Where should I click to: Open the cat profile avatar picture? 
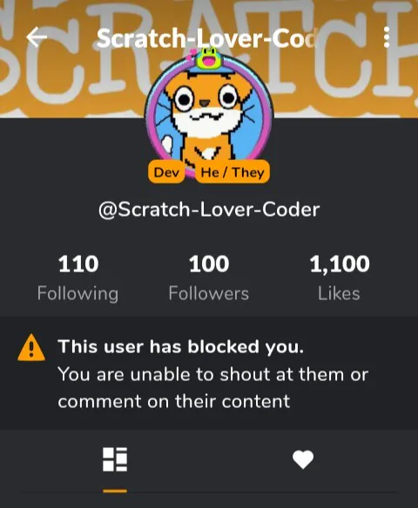(209, 111)
